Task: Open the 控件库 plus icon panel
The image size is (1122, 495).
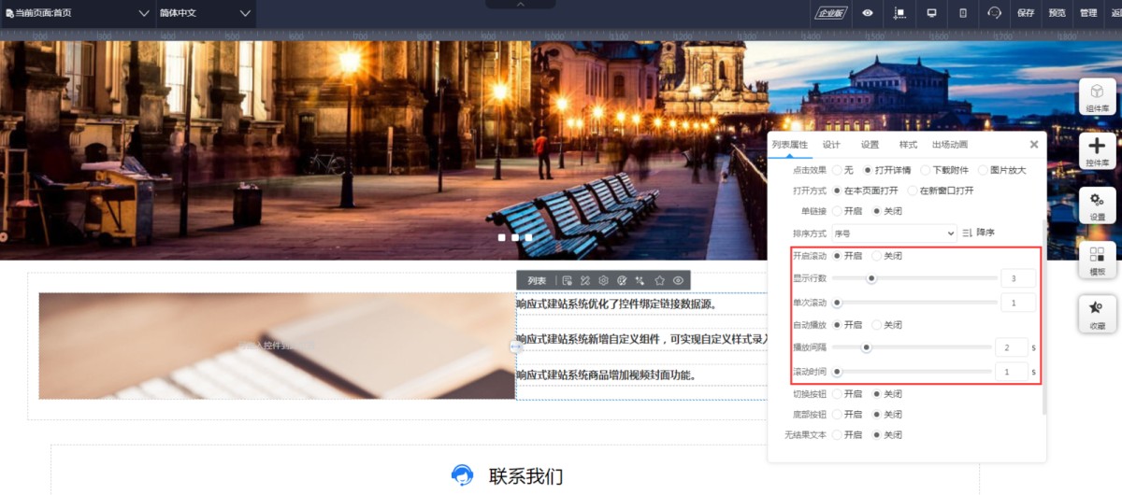Action: click(x=1097, y=151)
